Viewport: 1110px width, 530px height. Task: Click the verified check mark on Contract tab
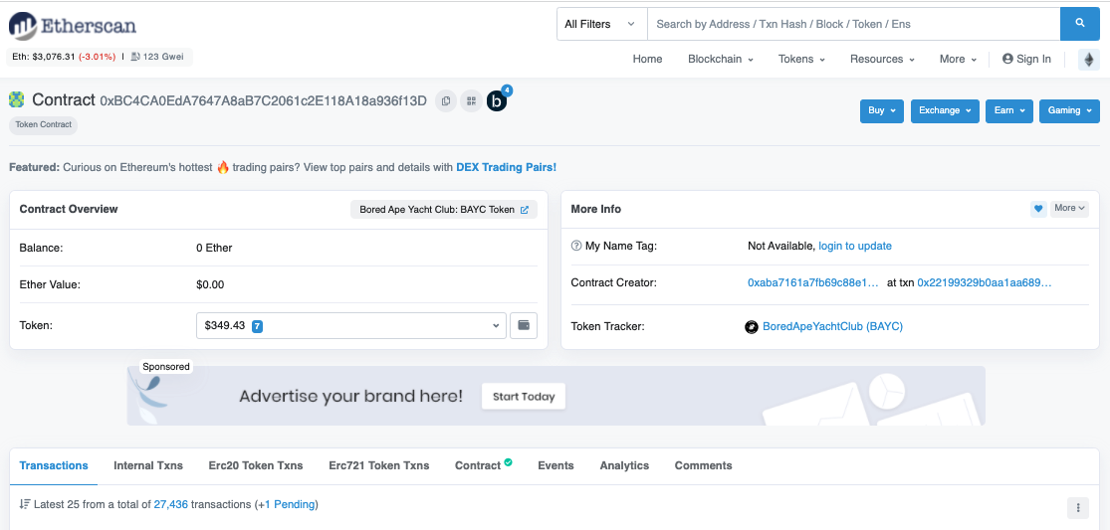[509, 462]
